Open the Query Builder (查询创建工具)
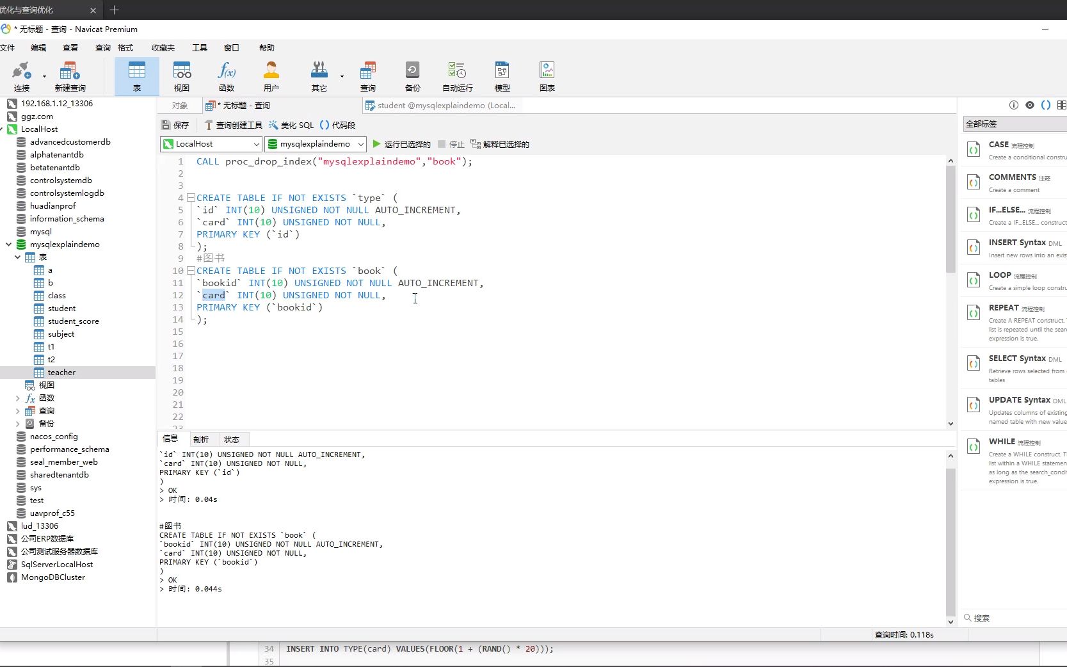 pyautogui.click(x=233, y=125)
